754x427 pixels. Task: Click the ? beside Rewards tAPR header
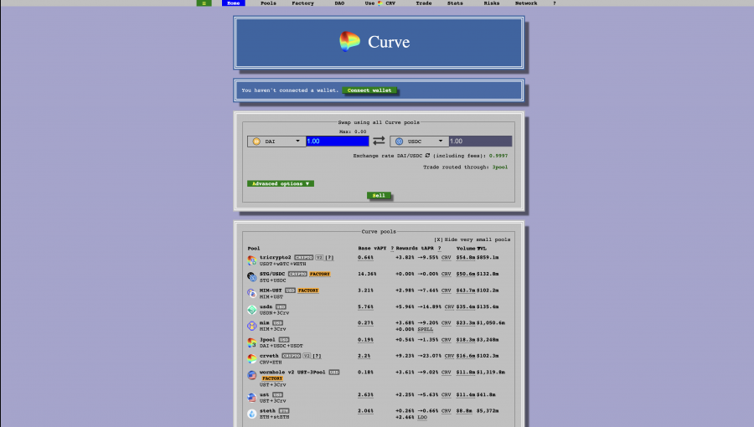point(439,249)
